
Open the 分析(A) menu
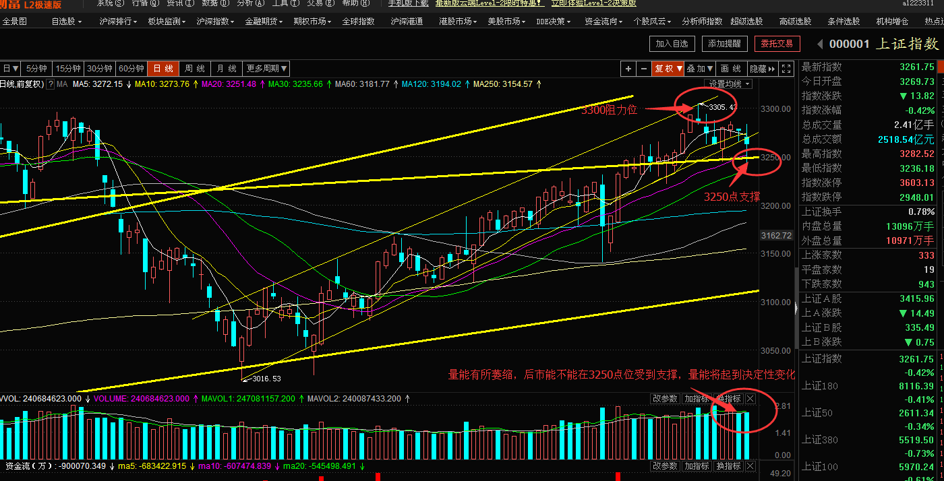coord(245,3)
